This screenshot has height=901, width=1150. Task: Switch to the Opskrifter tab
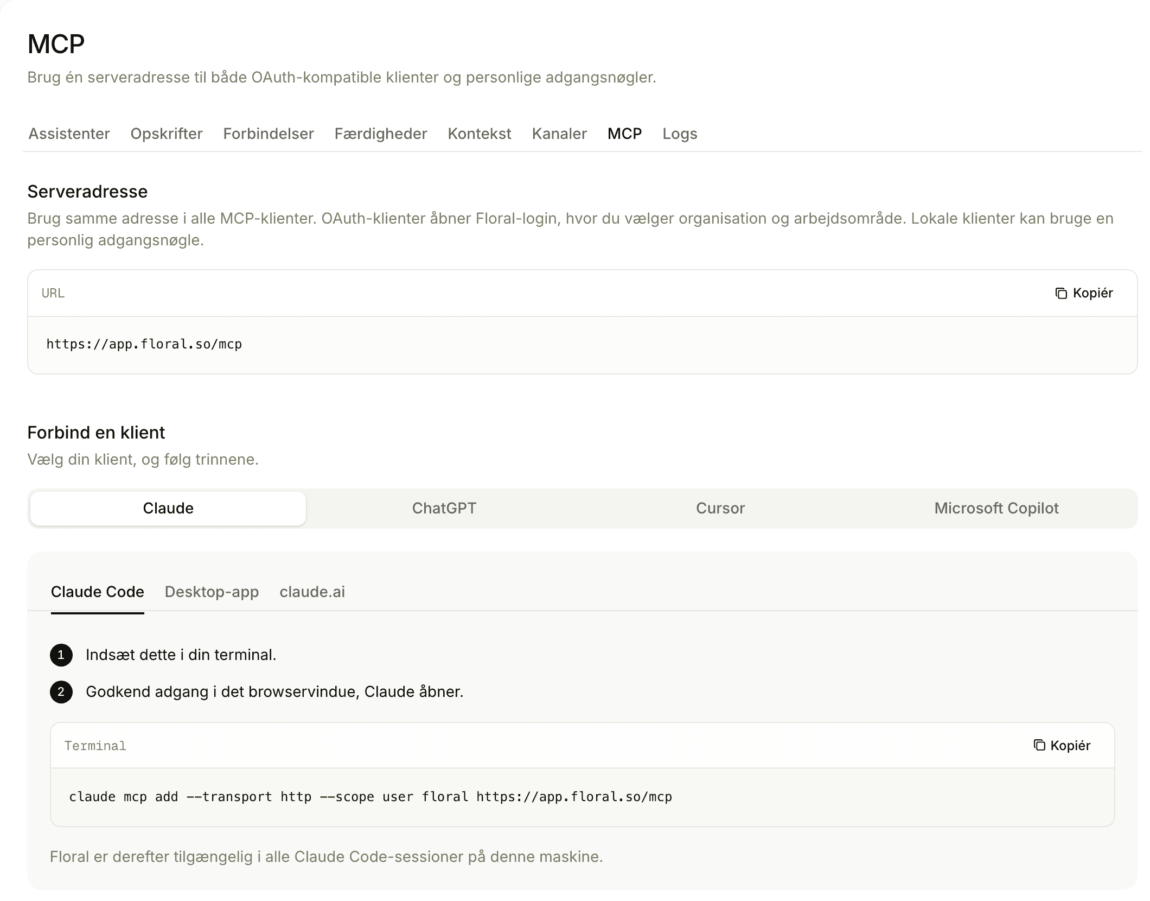pos(167,134)
